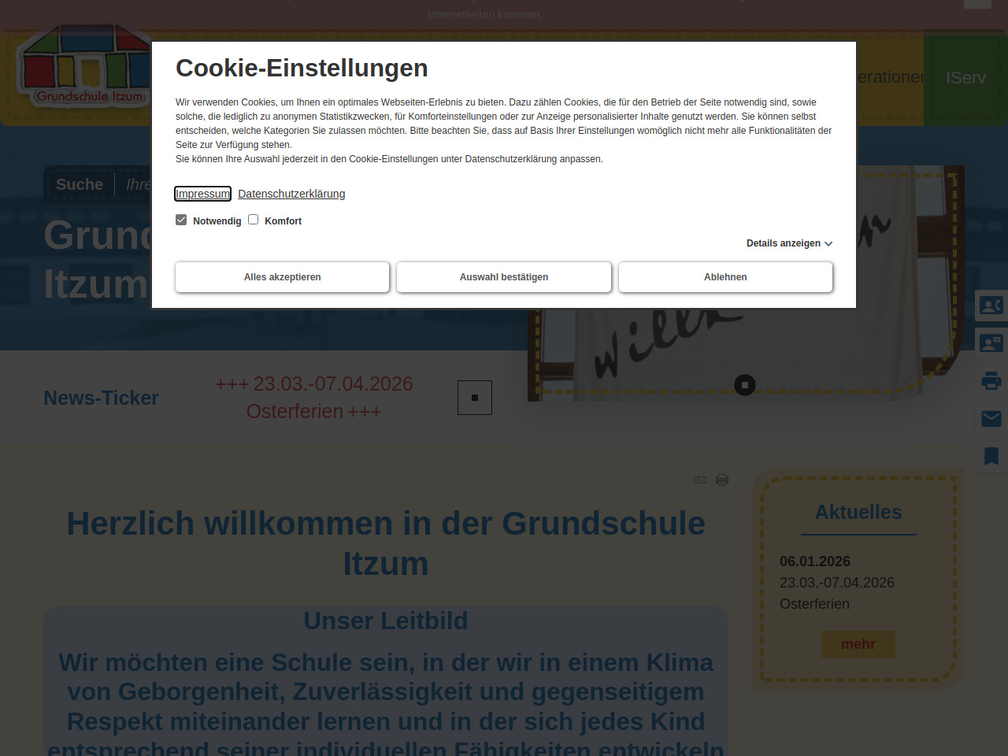The image size is (1008, 756).
Task: Click the small grey recommend-by-mail icon
Action: 700,480
